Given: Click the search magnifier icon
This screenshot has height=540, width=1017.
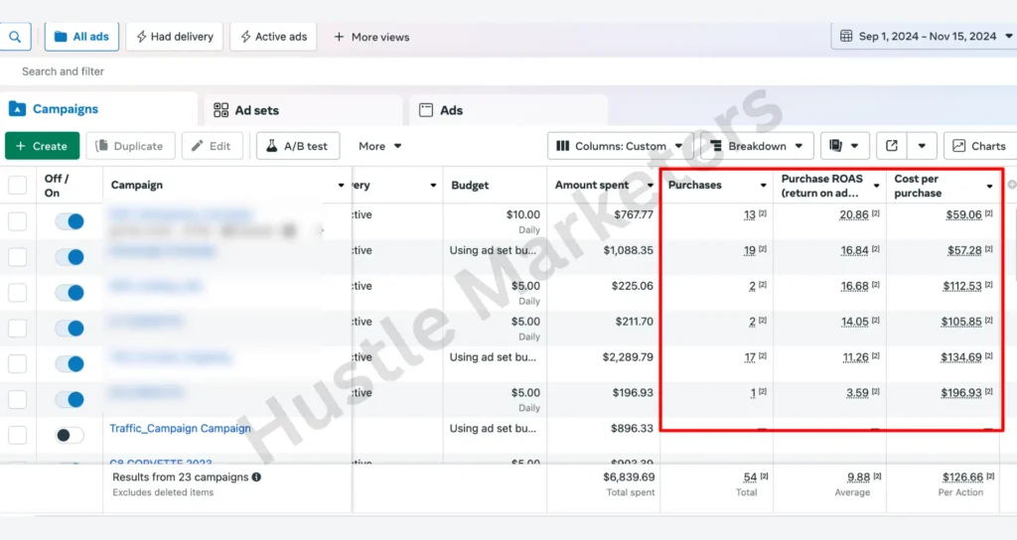Looking at the screenshot, I should pos(15,37).
